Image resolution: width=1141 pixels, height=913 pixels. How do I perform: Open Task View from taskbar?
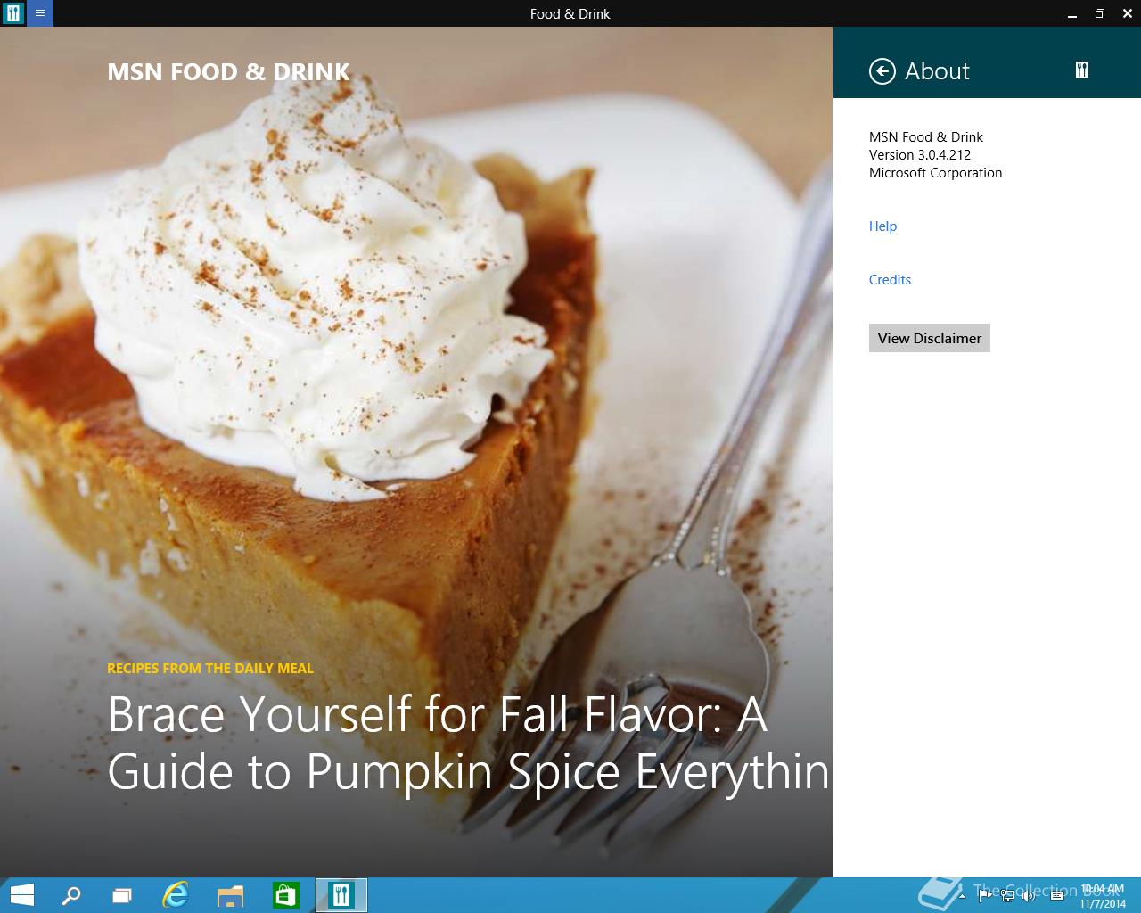click(x=122, y=895)
